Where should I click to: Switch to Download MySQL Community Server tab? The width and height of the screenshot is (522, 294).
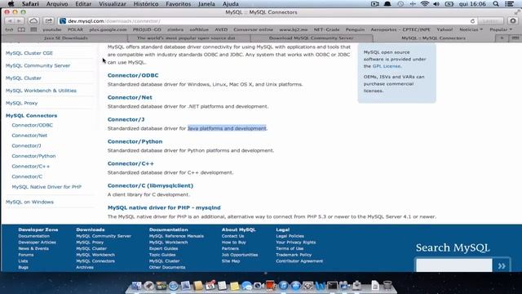click(x=311, y=38)
